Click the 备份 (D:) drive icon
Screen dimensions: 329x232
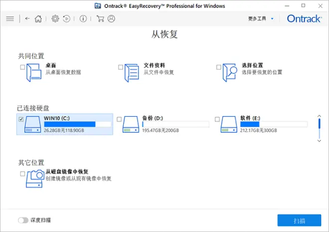[131, 124]
